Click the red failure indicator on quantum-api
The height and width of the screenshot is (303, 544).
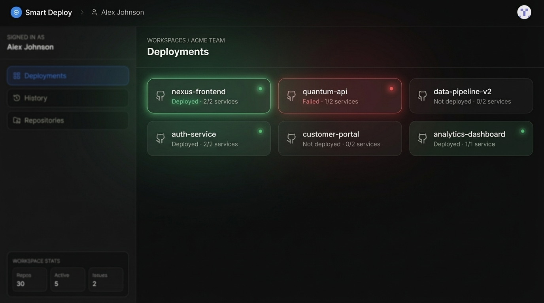(391, 88)
